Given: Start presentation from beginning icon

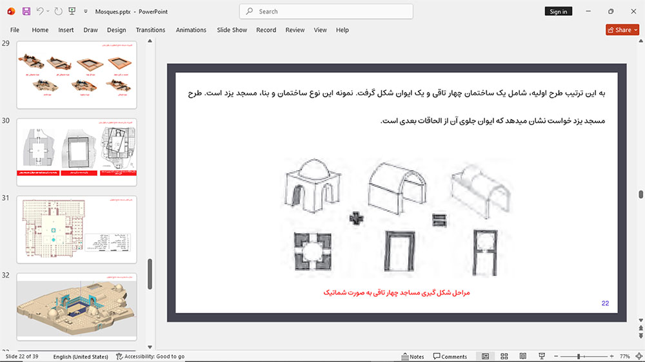Looking at the screenshot, I should (x=72, y=12).
